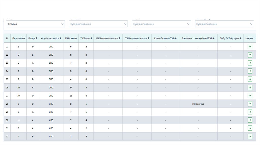The height and width of the screenshot is (145, 260).
Task: Open action arrow for row 21
Action: [250, 46]
